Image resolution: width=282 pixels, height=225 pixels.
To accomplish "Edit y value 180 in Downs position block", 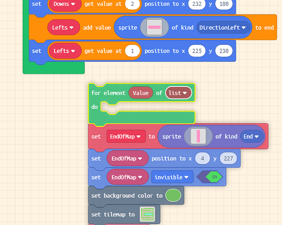I will 224,4.
